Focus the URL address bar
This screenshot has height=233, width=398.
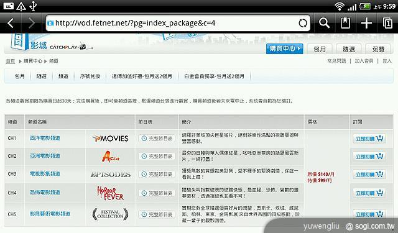178,24
